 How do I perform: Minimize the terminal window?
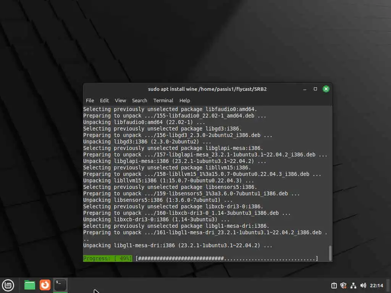pyautogui.click(x=305, y=89)
